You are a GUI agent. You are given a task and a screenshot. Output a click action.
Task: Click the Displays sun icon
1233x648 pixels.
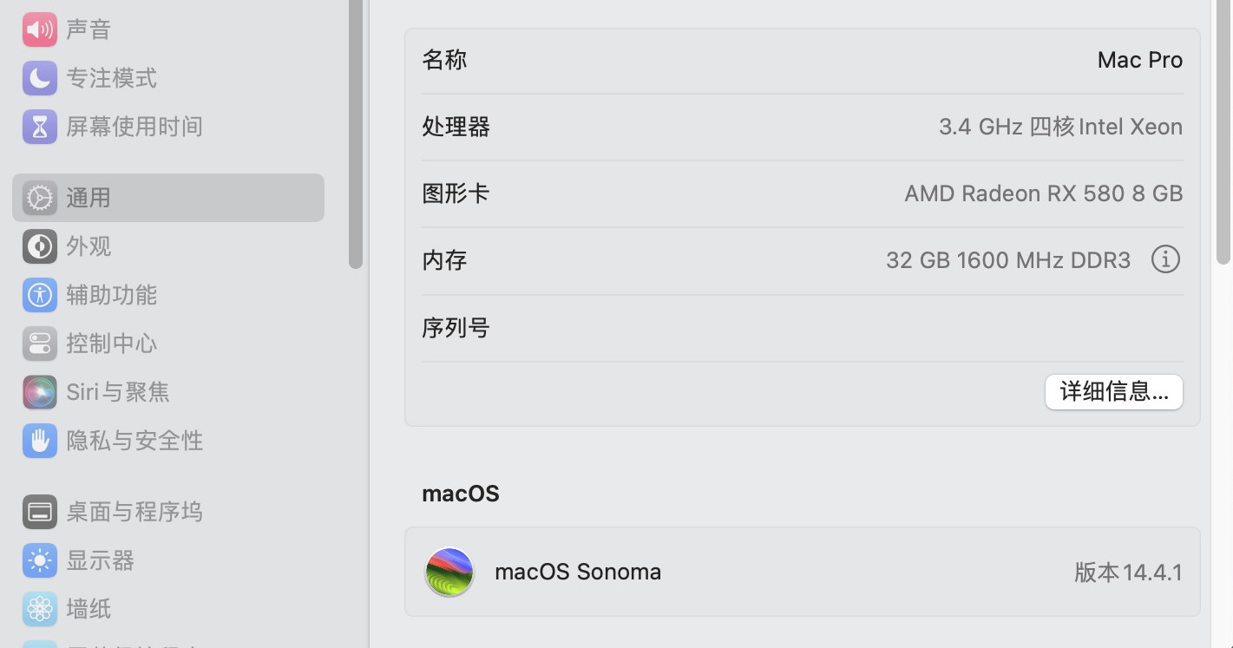(40, 560)
